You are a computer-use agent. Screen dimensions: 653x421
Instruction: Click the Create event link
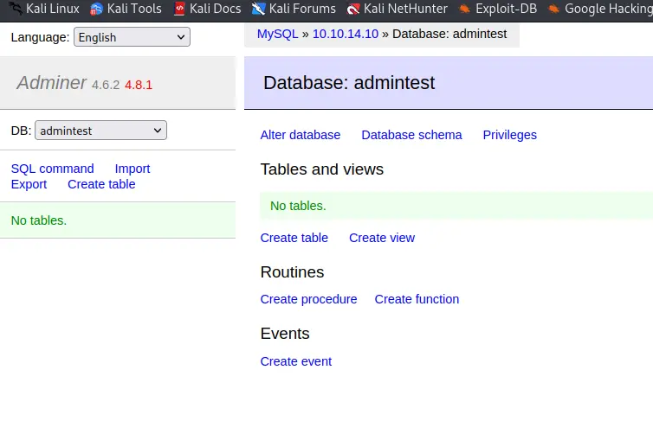[296, 361]
